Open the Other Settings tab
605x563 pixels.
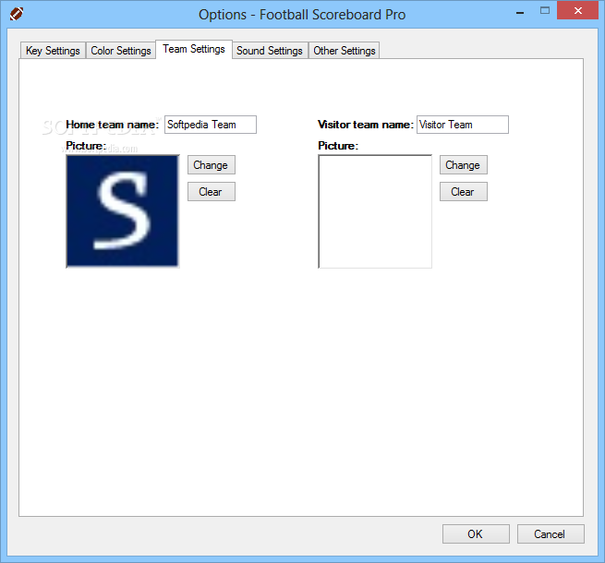pyautogui.click(x=345, y=51)
